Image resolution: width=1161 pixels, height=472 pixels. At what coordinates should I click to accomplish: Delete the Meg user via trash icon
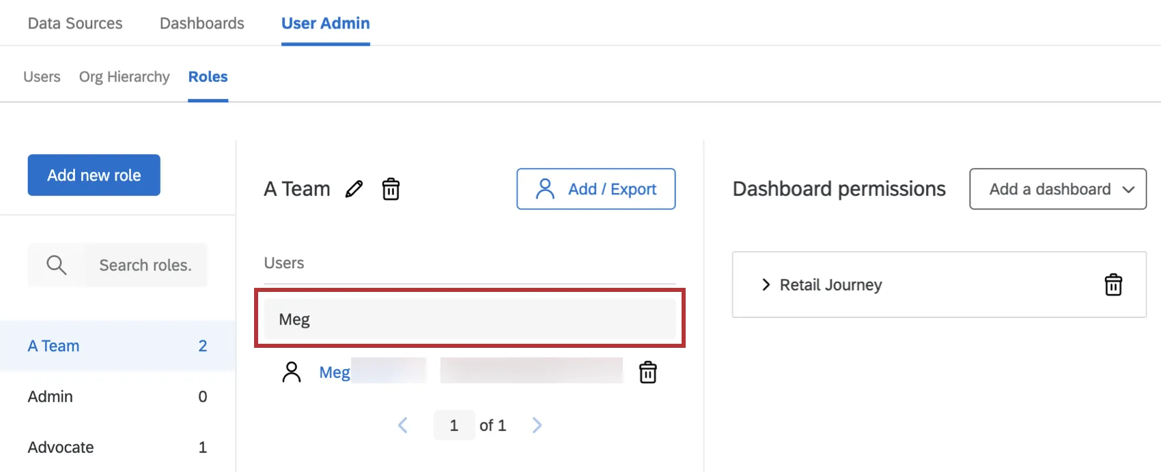tap(647, 372)
